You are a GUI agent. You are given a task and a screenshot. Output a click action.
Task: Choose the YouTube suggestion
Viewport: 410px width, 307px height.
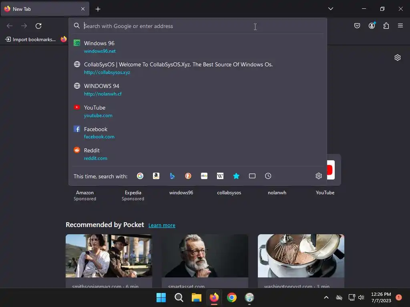(198, 111)
